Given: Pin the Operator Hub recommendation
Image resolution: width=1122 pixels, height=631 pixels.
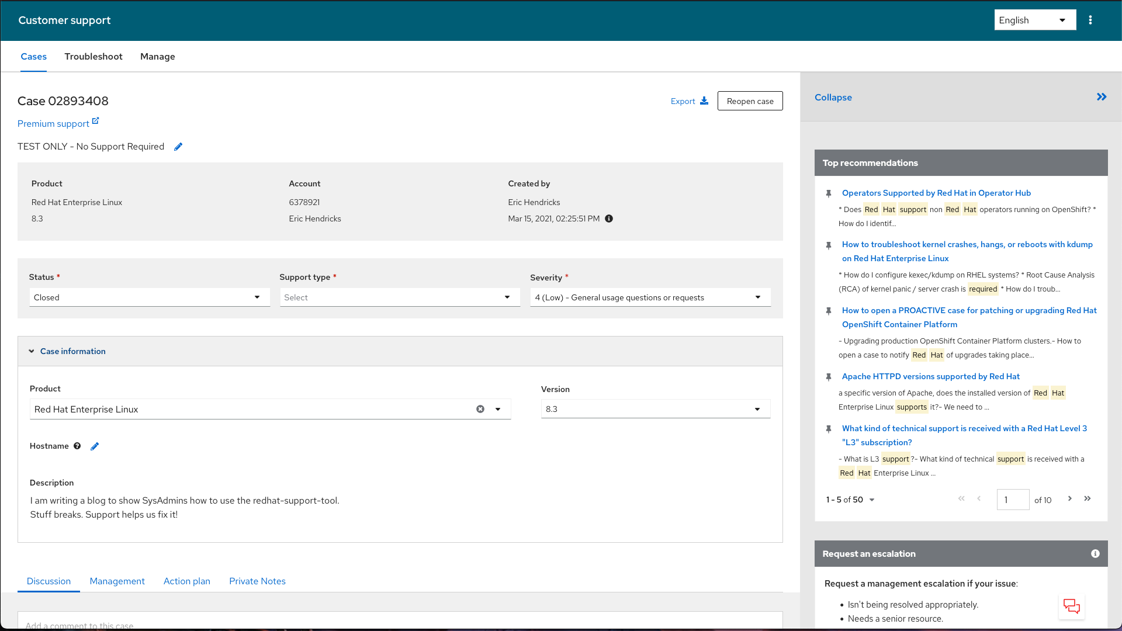Looking at the screenshot, I should [x=829, y=193].
